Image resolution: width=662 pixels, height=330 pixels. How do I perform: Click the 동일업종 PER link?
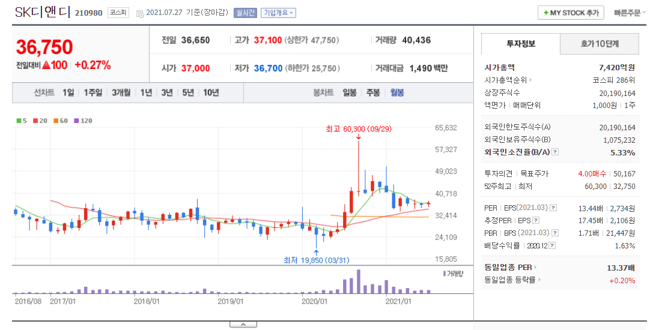[x=508, y=267]
